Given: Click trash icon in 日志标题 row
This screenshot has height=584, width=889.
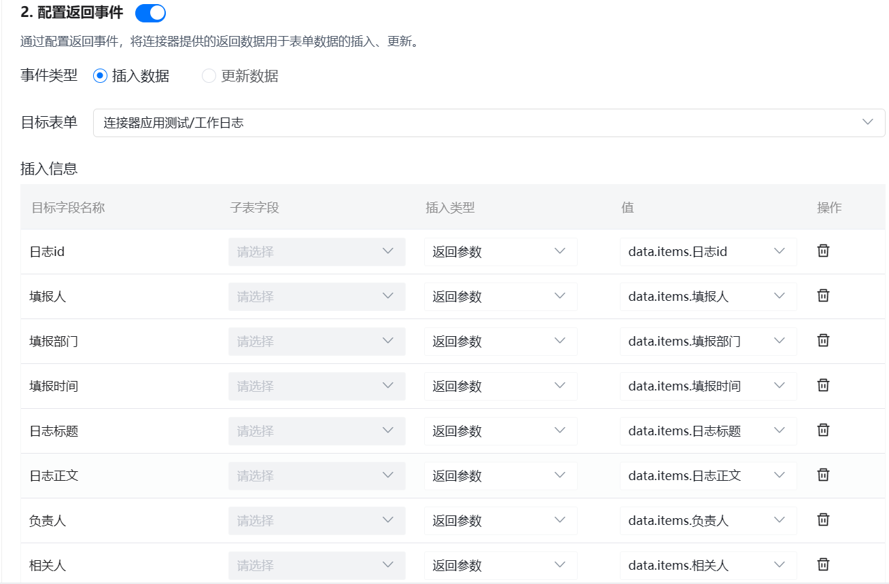Looking at the screenshot, I should pos(823,430).
